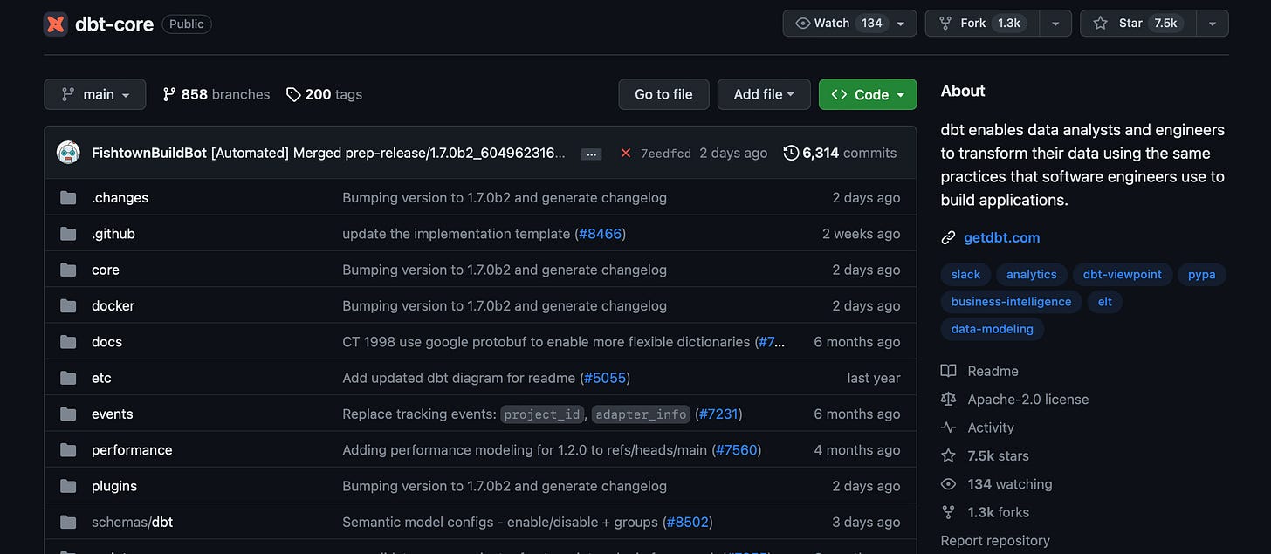
Task: Select the dbt-viewpoint topic tag
Action: coord(1122,274)
